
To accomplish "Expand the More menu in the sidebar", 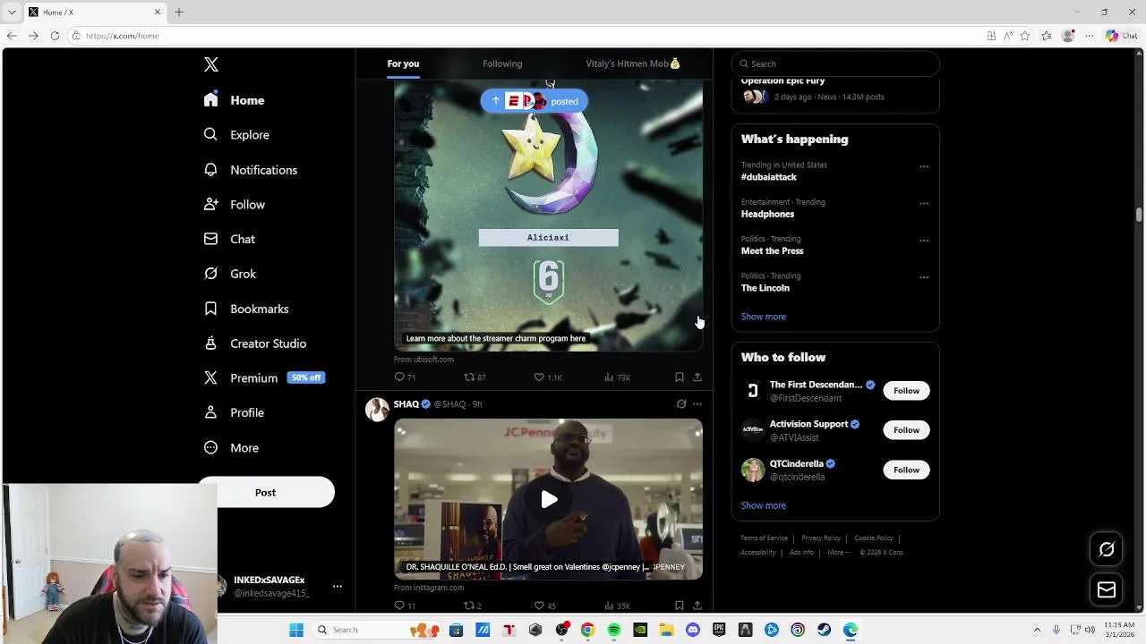I will 231,447.
